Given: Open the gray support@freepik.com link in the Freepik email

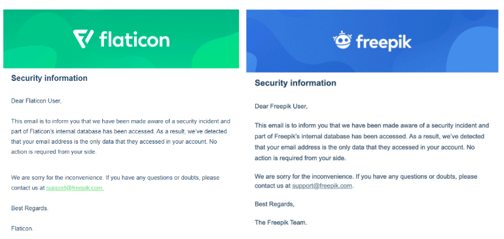Looking at the screenshot, I should 322,185.
